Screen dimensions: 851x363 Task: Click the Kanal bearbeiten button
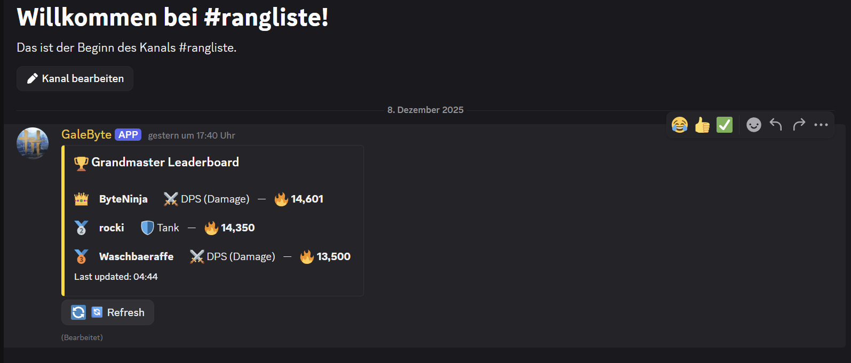tap(75, 78)
